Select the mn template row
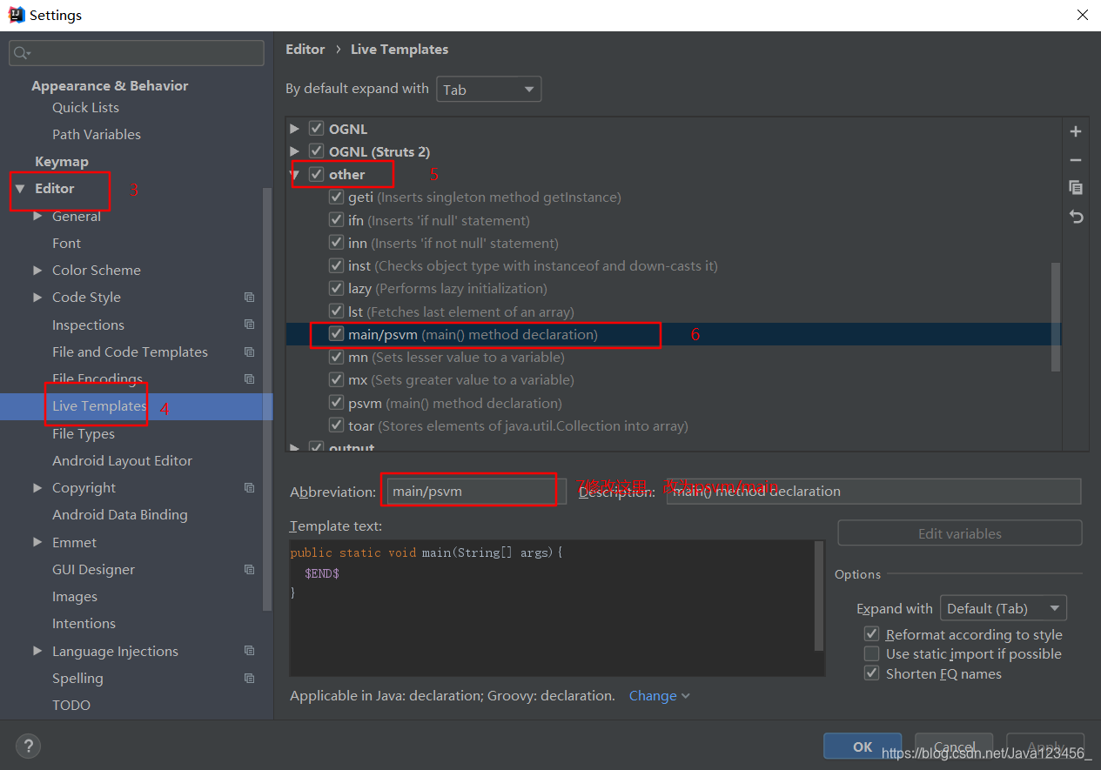Screen dimensions: 1101x770 675,357
